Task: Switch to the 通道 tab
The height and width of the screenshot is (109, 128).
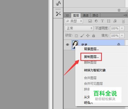Action: coord(86,15)
